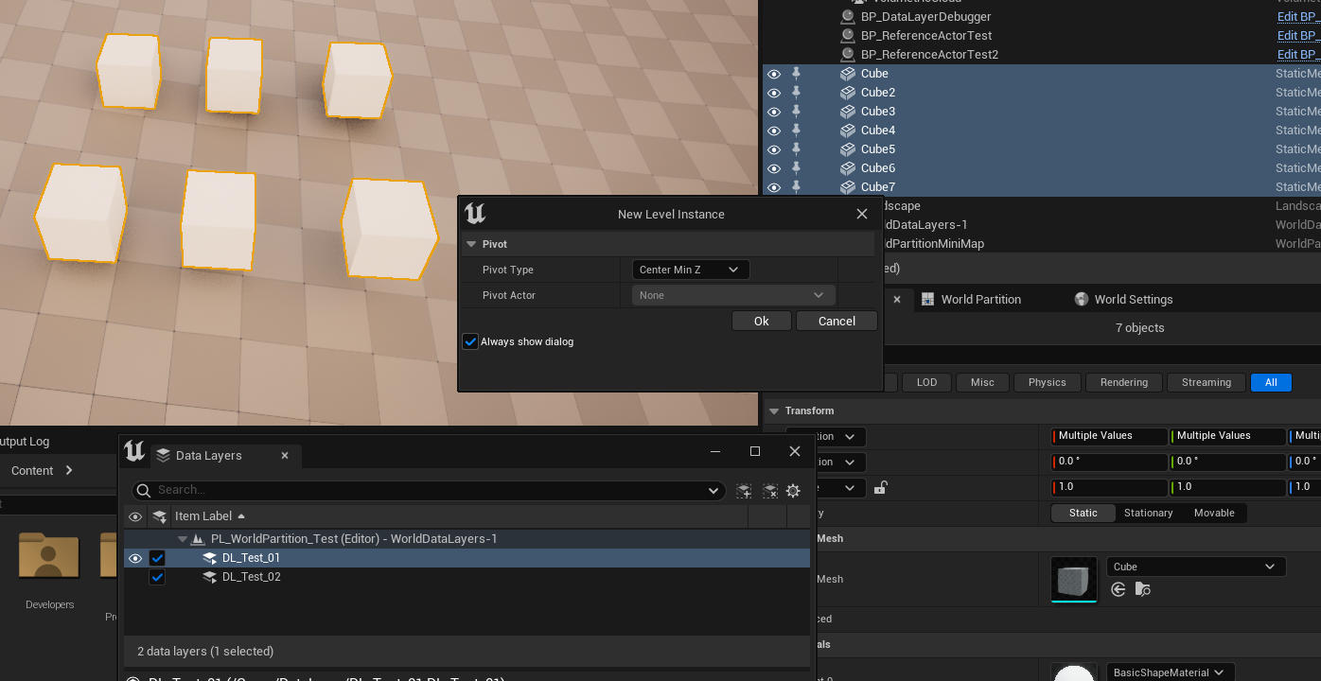
Task: Click Unreal logo in Data Layers window
Action: pos(134,452)
